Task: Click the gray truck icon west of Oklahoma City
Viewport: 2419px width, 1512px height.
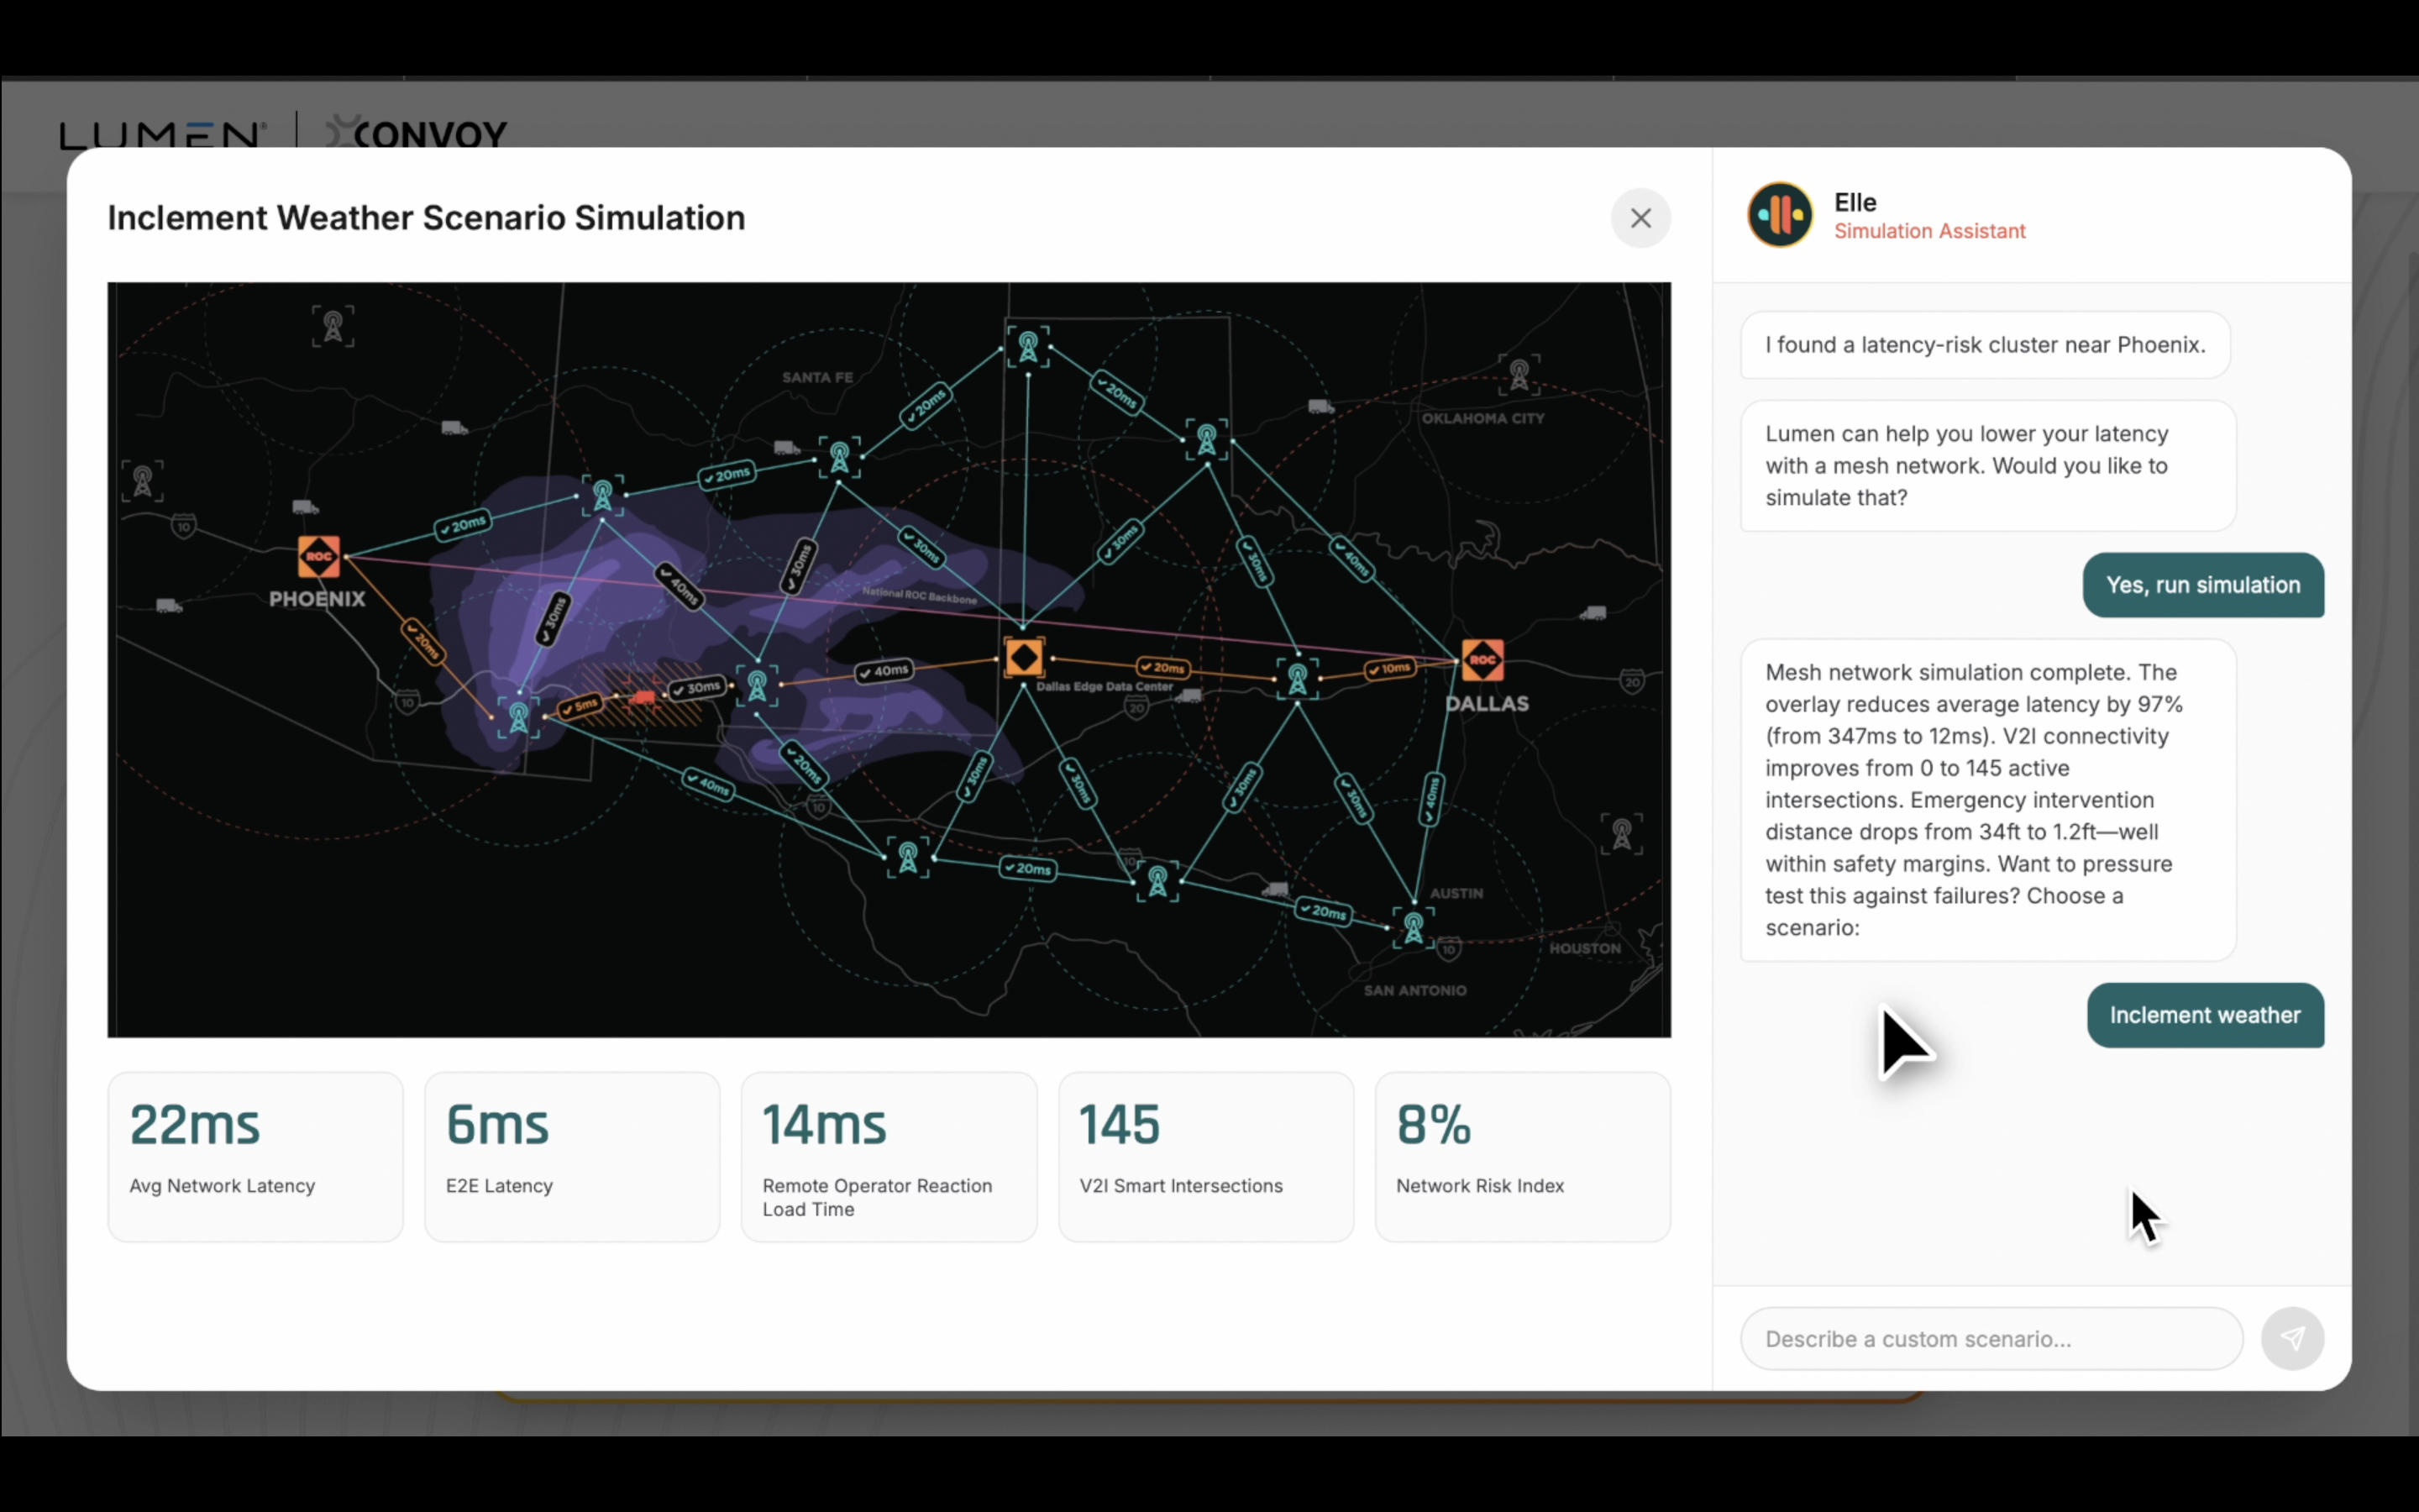Action: point(1320,406)
